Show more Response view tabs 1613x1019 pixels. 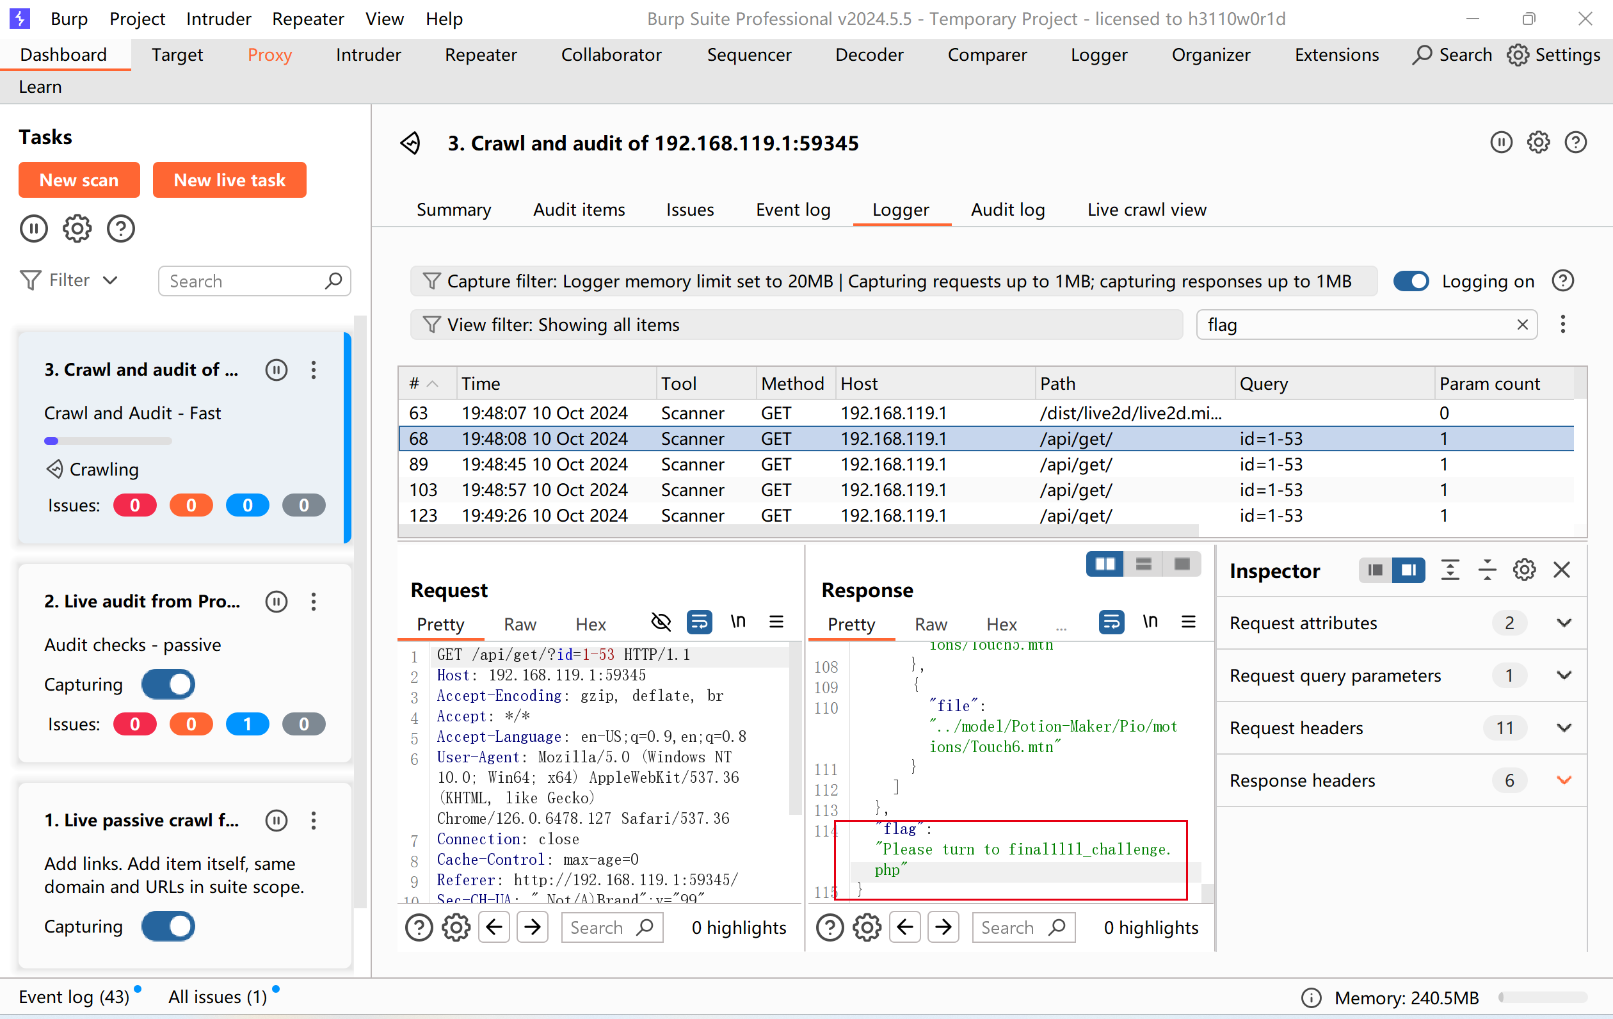point(1061,625)
